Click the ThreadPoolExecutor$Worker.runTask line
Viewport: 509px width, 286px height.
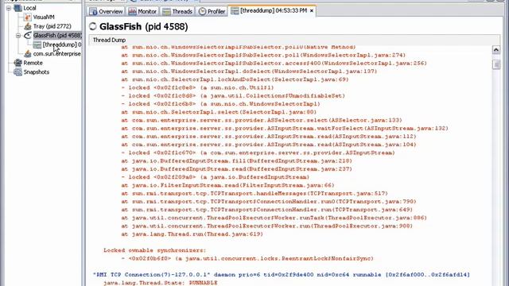274,218
